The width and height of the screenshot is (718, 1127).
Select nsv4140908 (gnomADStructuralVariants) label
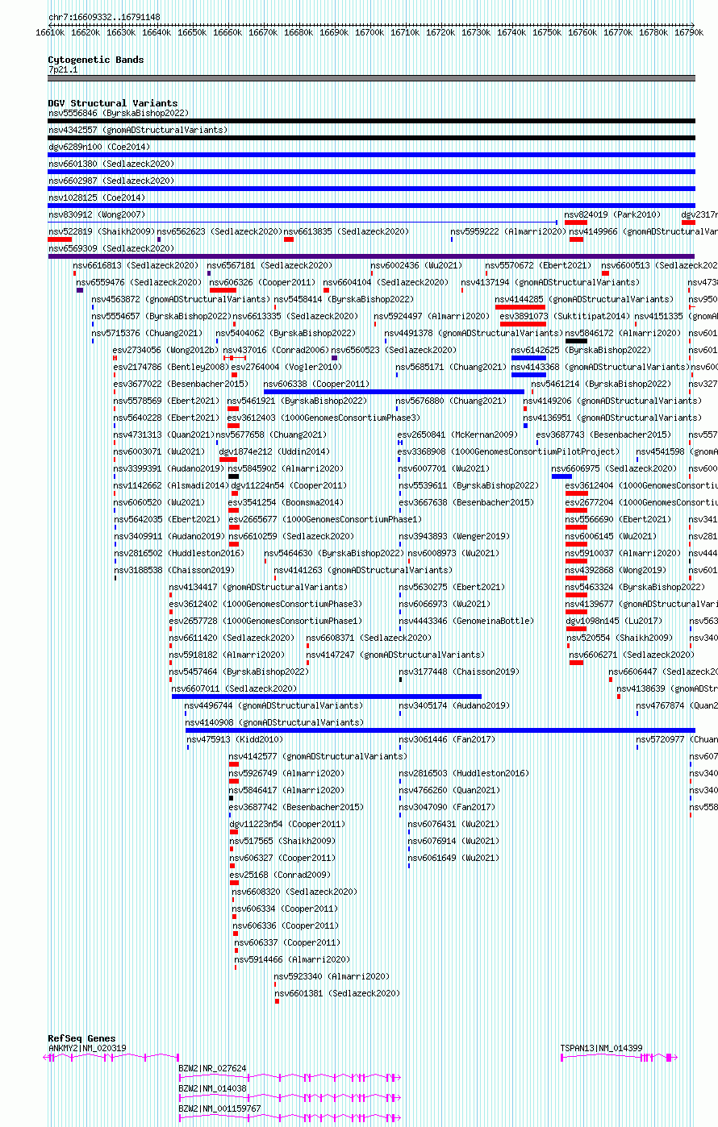click(274, 723)
